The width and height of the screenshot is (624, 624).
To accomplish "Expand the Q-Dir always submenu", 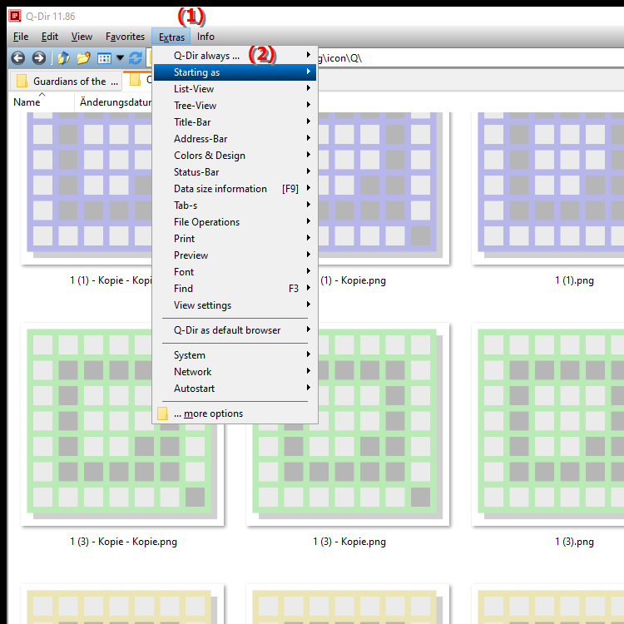I will coord(235,56).
